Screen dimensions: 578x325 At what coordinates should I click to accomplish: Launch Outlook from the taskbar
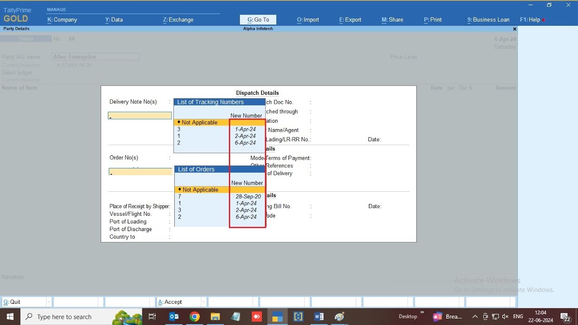(x=174, y=316)
